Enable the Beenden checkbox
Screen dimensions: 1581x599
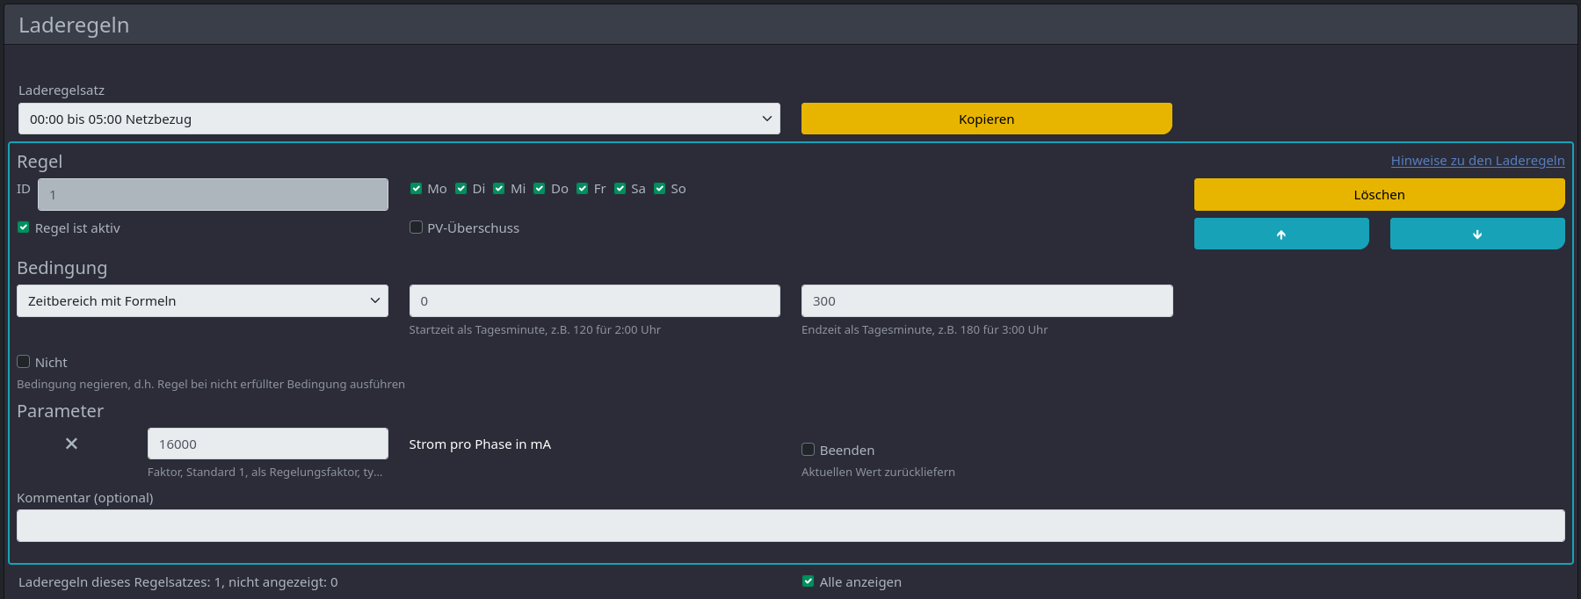click(x=809, y=450)
